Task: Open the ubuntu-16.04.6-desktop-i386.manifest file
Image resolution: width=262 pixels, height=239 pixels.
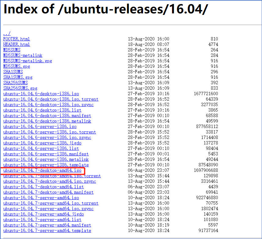Action: (46, 116)
